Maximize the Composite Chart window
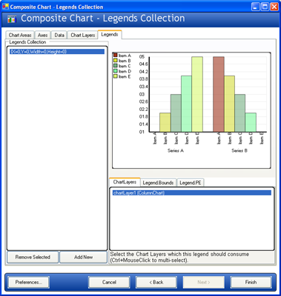This screenshot has width=281, height=296. pyautogui.click(x=265, y=7)
